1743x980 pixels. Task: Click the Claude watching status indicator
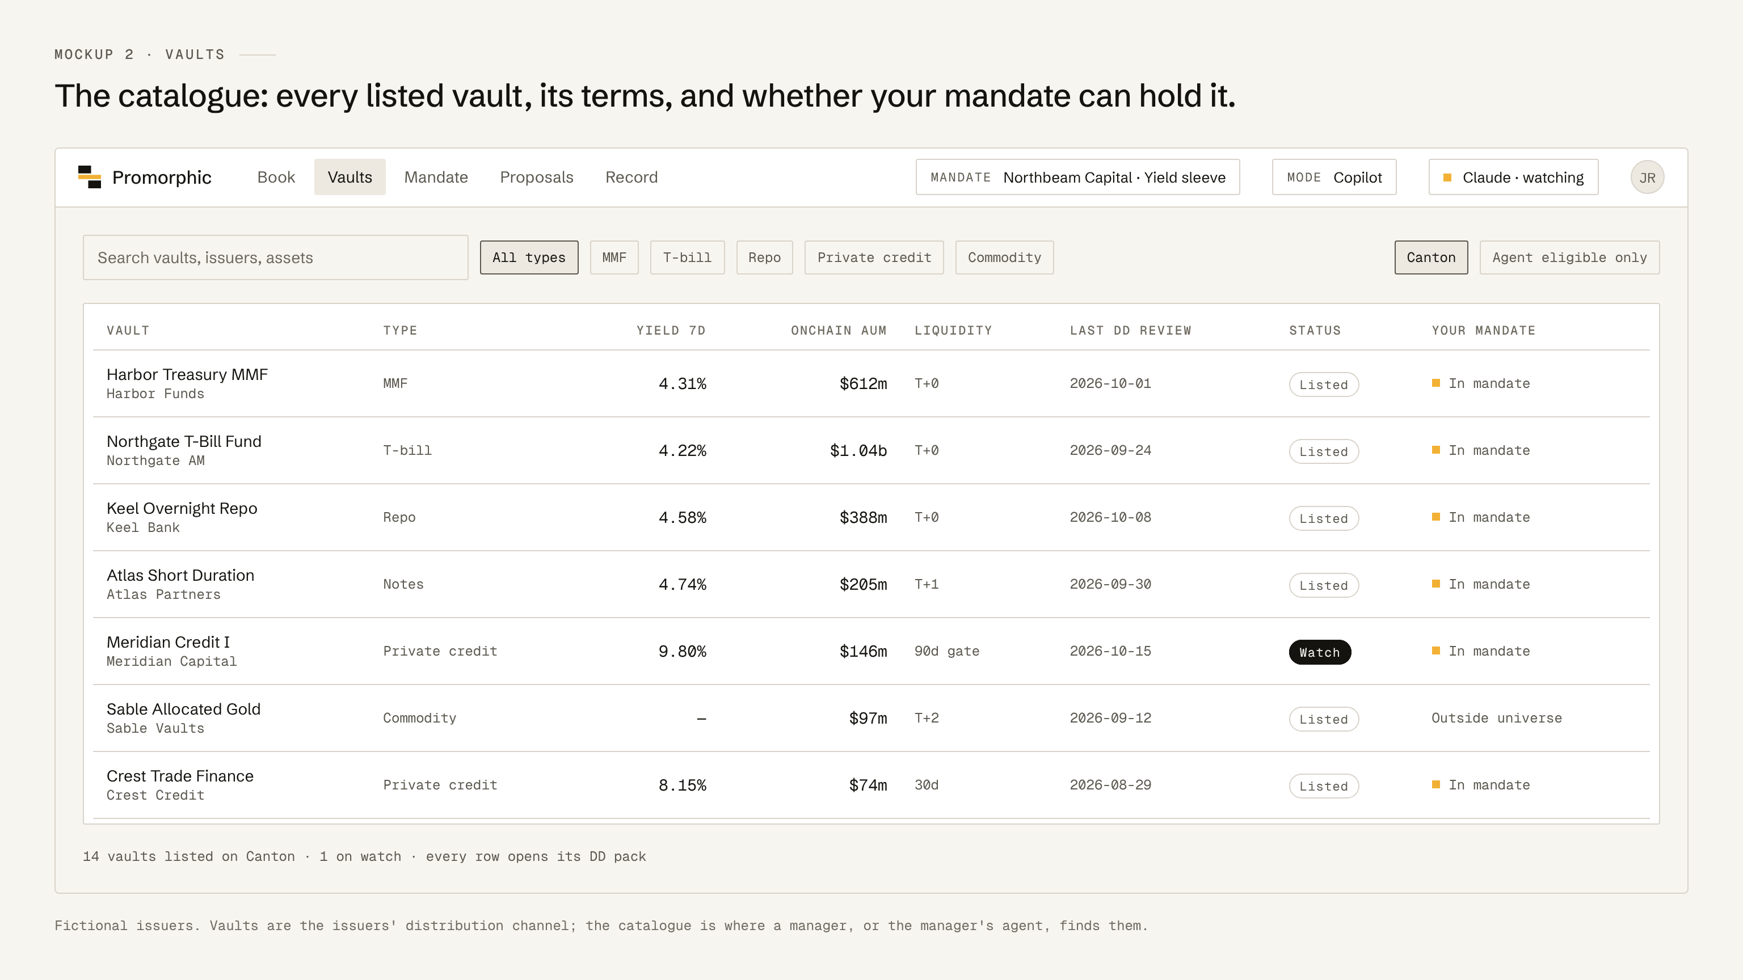point(1513,177)
